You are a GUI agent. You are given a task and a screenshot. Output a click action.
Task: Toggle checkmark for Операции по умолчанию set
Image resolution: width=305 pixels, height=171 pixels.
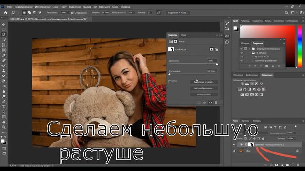pyautogui.click(x=242, y=49)
